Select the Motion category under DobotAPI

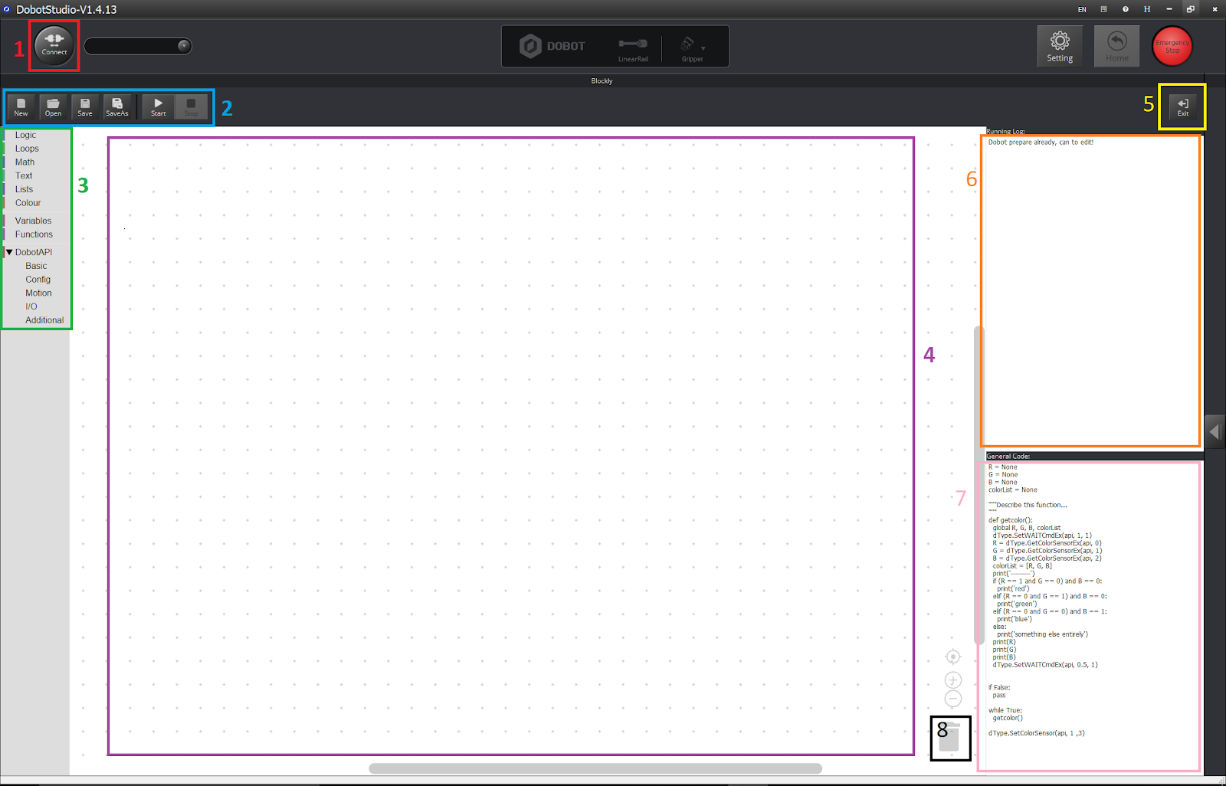[x=38, y=293]
